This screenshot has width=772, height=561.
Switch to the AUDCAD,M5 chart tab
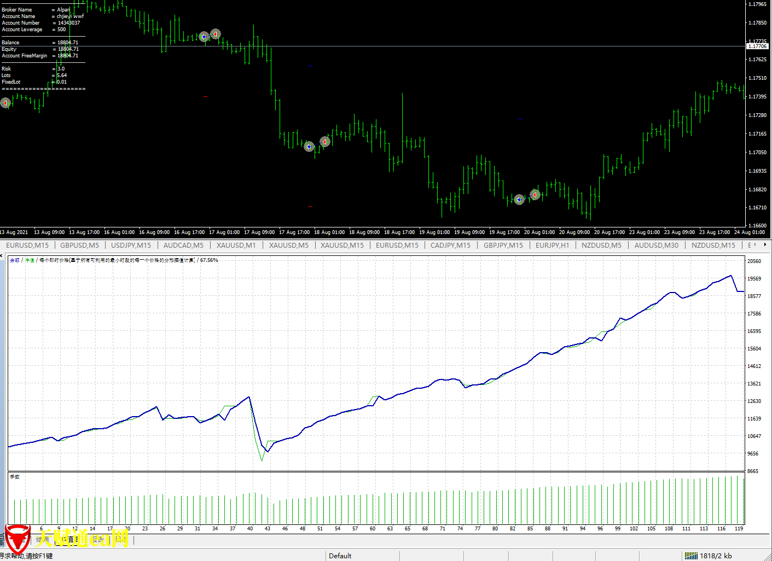tap(183, 246)
